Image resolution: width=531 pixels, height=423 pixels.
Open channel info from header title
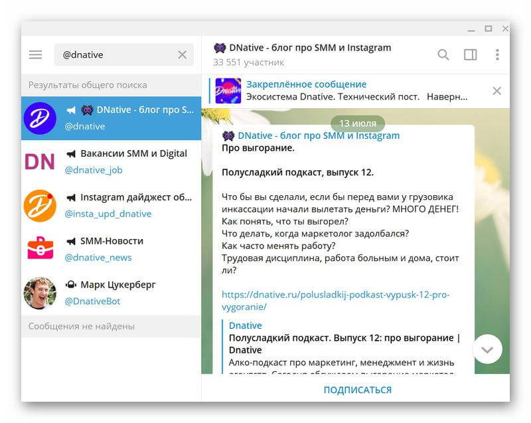click(x=303, y=48)
